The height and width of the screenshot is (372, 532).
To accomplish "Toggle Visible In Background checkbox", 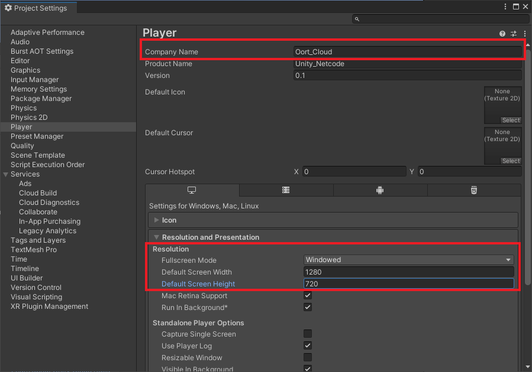I will [308, 368].
